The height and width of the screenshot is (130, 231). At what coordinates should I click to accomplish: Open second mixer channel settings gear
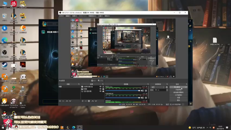click(x=146, y=98)
